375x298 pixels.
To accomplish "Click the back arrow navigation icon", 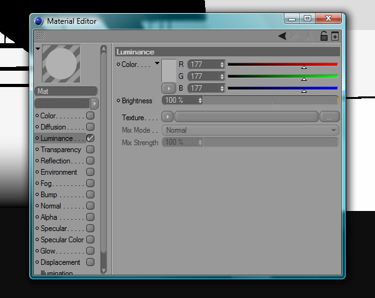I will coord(282,36).
